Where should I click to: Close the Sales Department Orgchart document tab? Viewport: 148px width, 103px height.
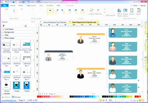pos(98,22)
